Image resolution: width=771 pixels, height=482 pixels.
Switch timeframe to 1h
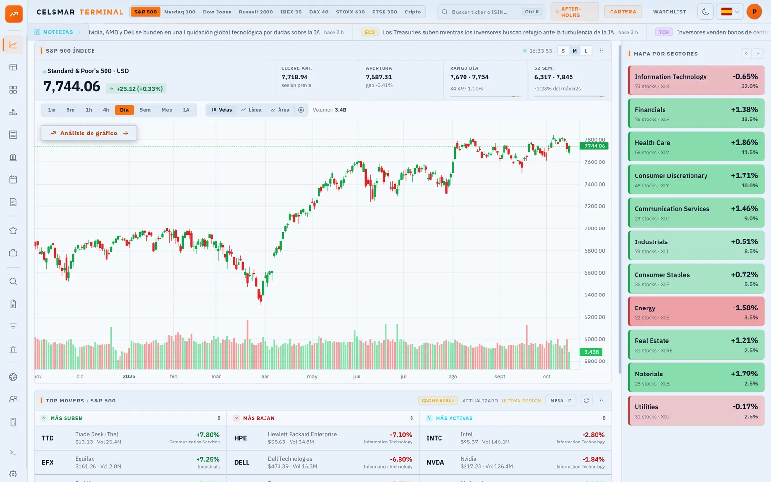(89, 110)
